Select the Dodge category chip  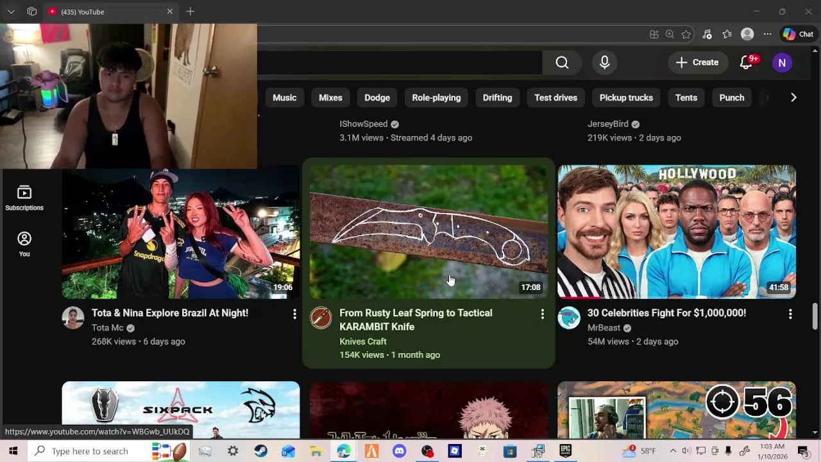pyautogui.click(x=377, y=98)
